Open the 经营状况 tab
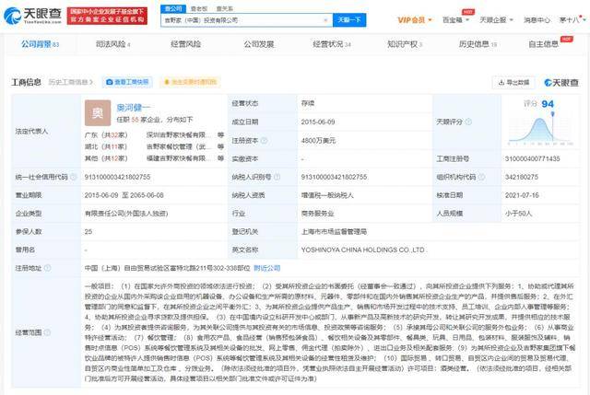The image size is (590, 395). 332,44
